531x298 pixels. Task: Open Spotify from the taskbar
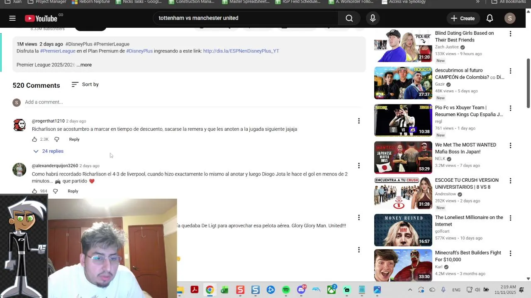click(x=286, y=290)
